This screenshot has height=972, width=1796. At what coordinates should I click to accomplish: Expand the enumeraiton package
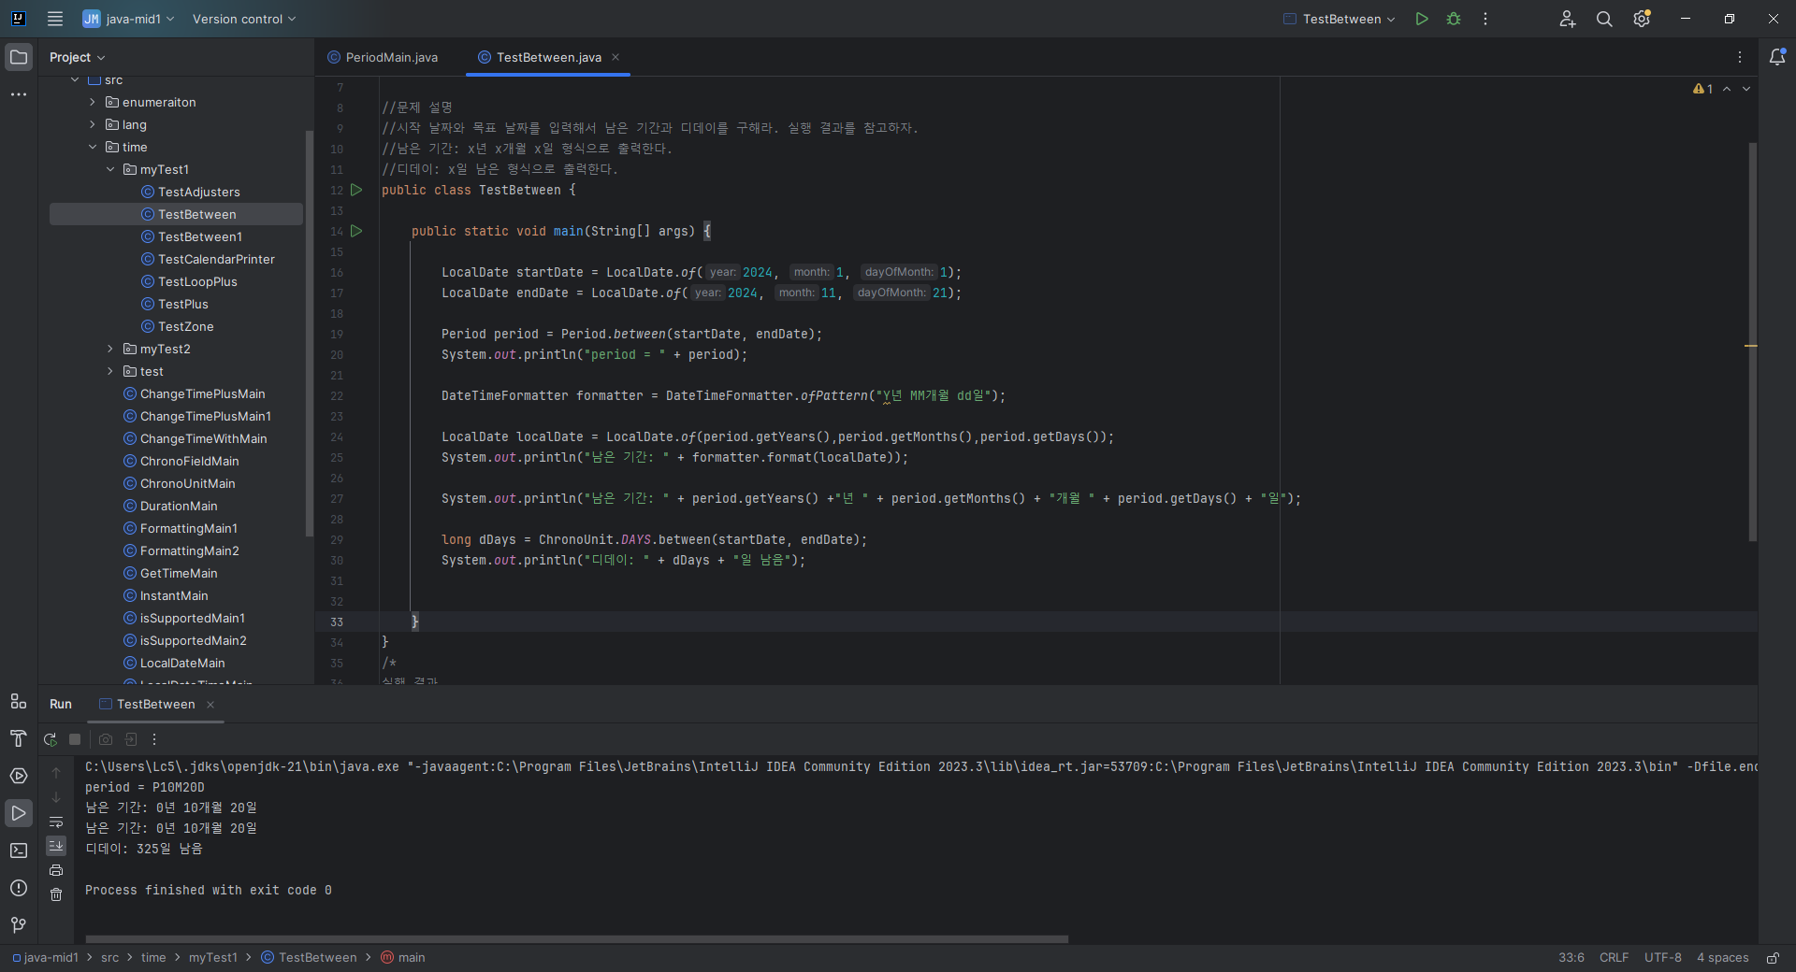coord(93,102)
